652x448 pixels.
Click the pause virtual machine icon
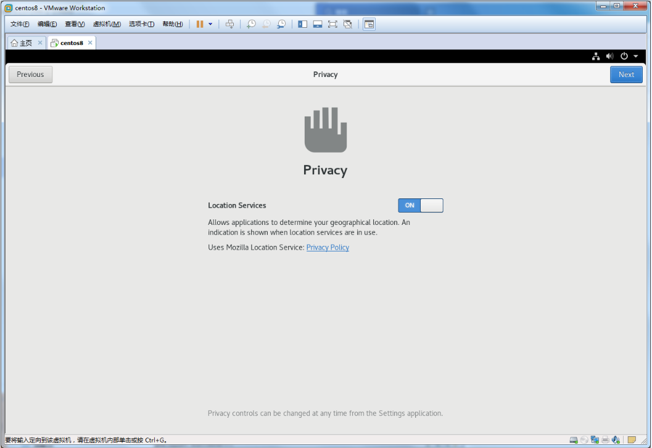tap(200, 24)
